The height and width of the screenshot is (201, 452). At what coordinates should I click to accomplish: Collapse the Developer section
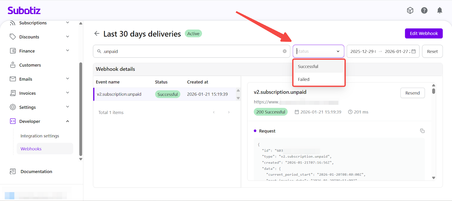[68, 121]
